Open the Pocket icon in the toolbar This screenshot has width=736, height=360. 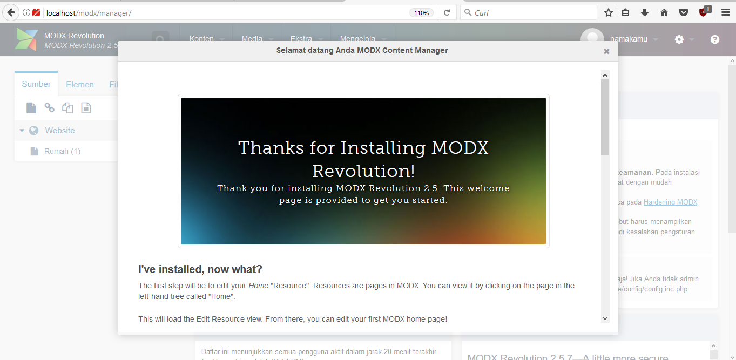click(684, 12)
